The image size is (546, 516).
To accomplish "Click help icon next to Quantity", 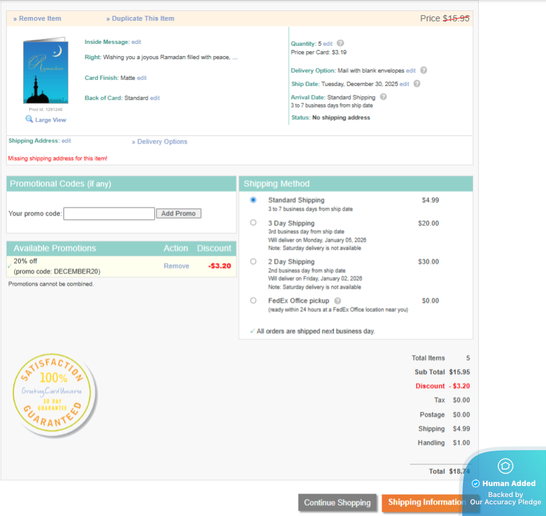I will (x=340, y=43).
